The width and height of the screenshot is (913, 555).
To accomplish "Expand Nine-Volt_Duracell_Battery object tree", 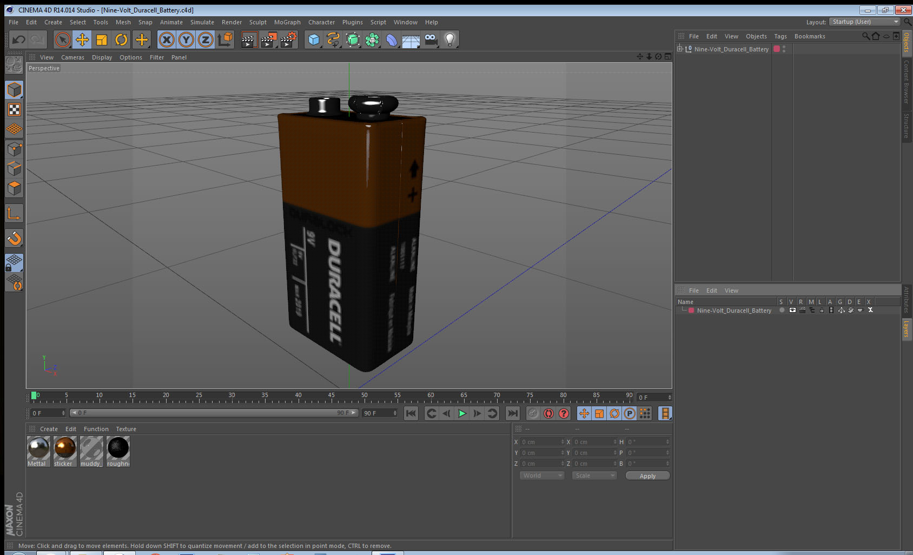I will (680, 49).
